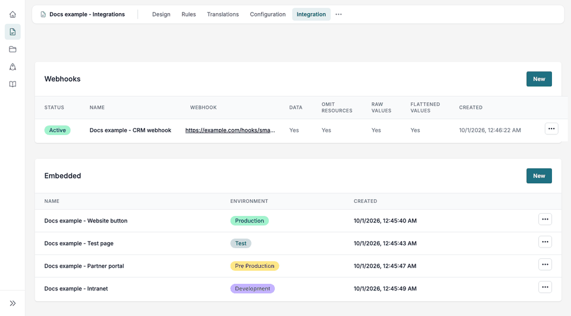
Task: Select the Integration tab
Action: [311, 14]
